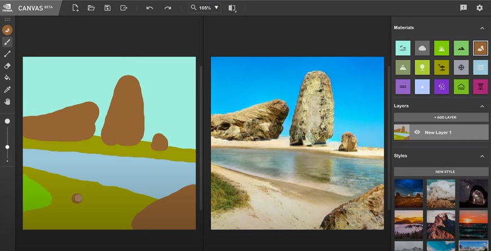Viewport: 491px width, 251px height.
Task: Choose the brown rock material
Action: click(480, 48)
